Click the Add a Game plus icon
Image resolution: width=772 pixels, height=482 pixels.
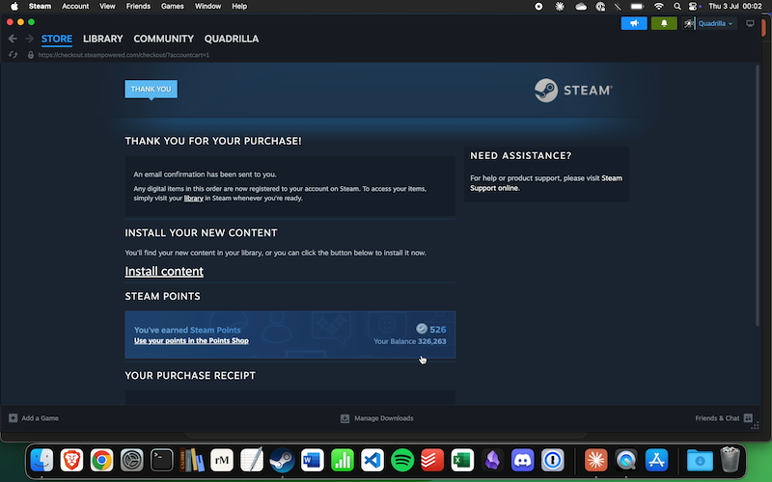point(13,418)
